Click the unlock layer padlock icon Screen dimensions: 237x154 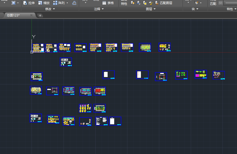(151, 3)
